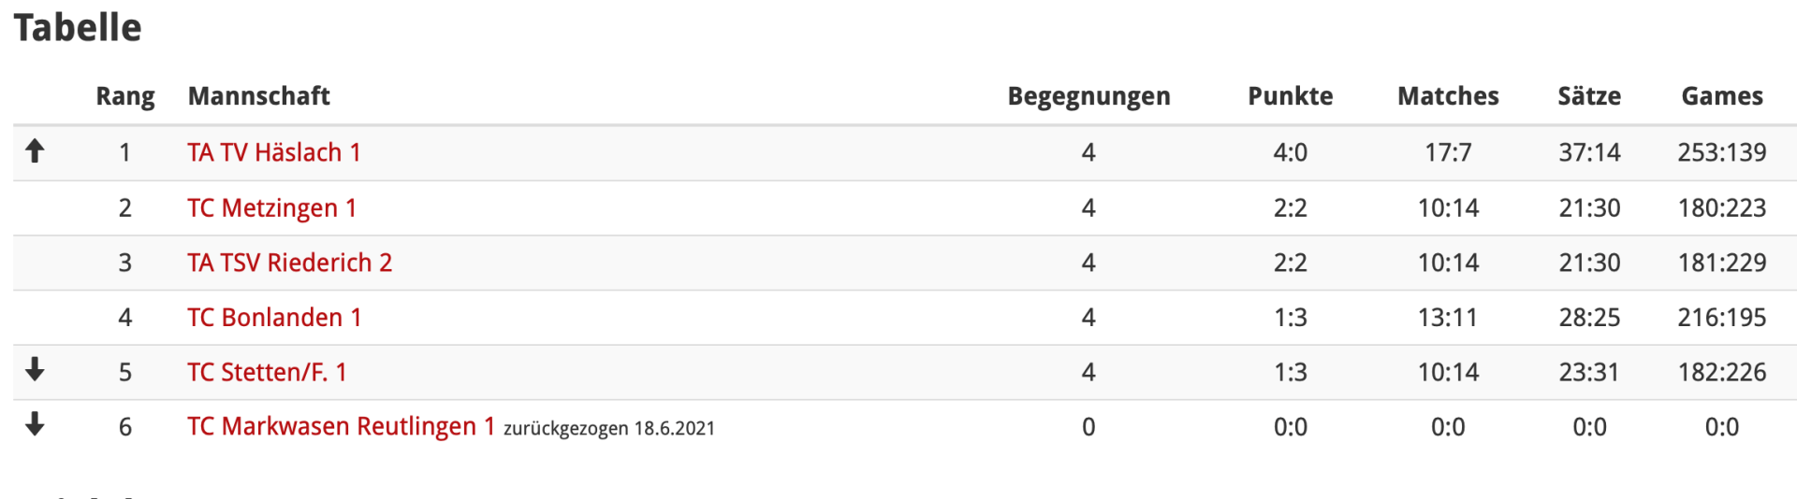1797x499 pixels.
Task: Open the TC Metzingen 1 team page
Action: tap(271, 207)
